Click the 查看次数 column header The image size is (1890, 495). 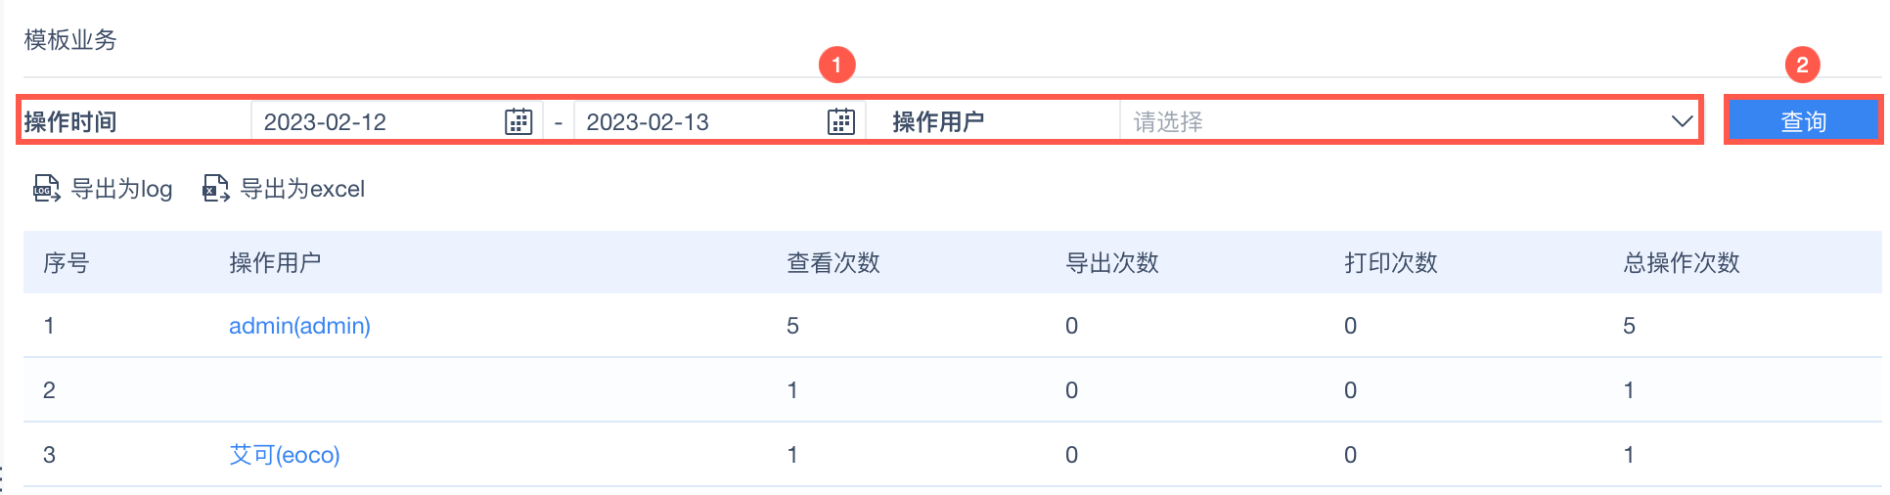(833, 262)
